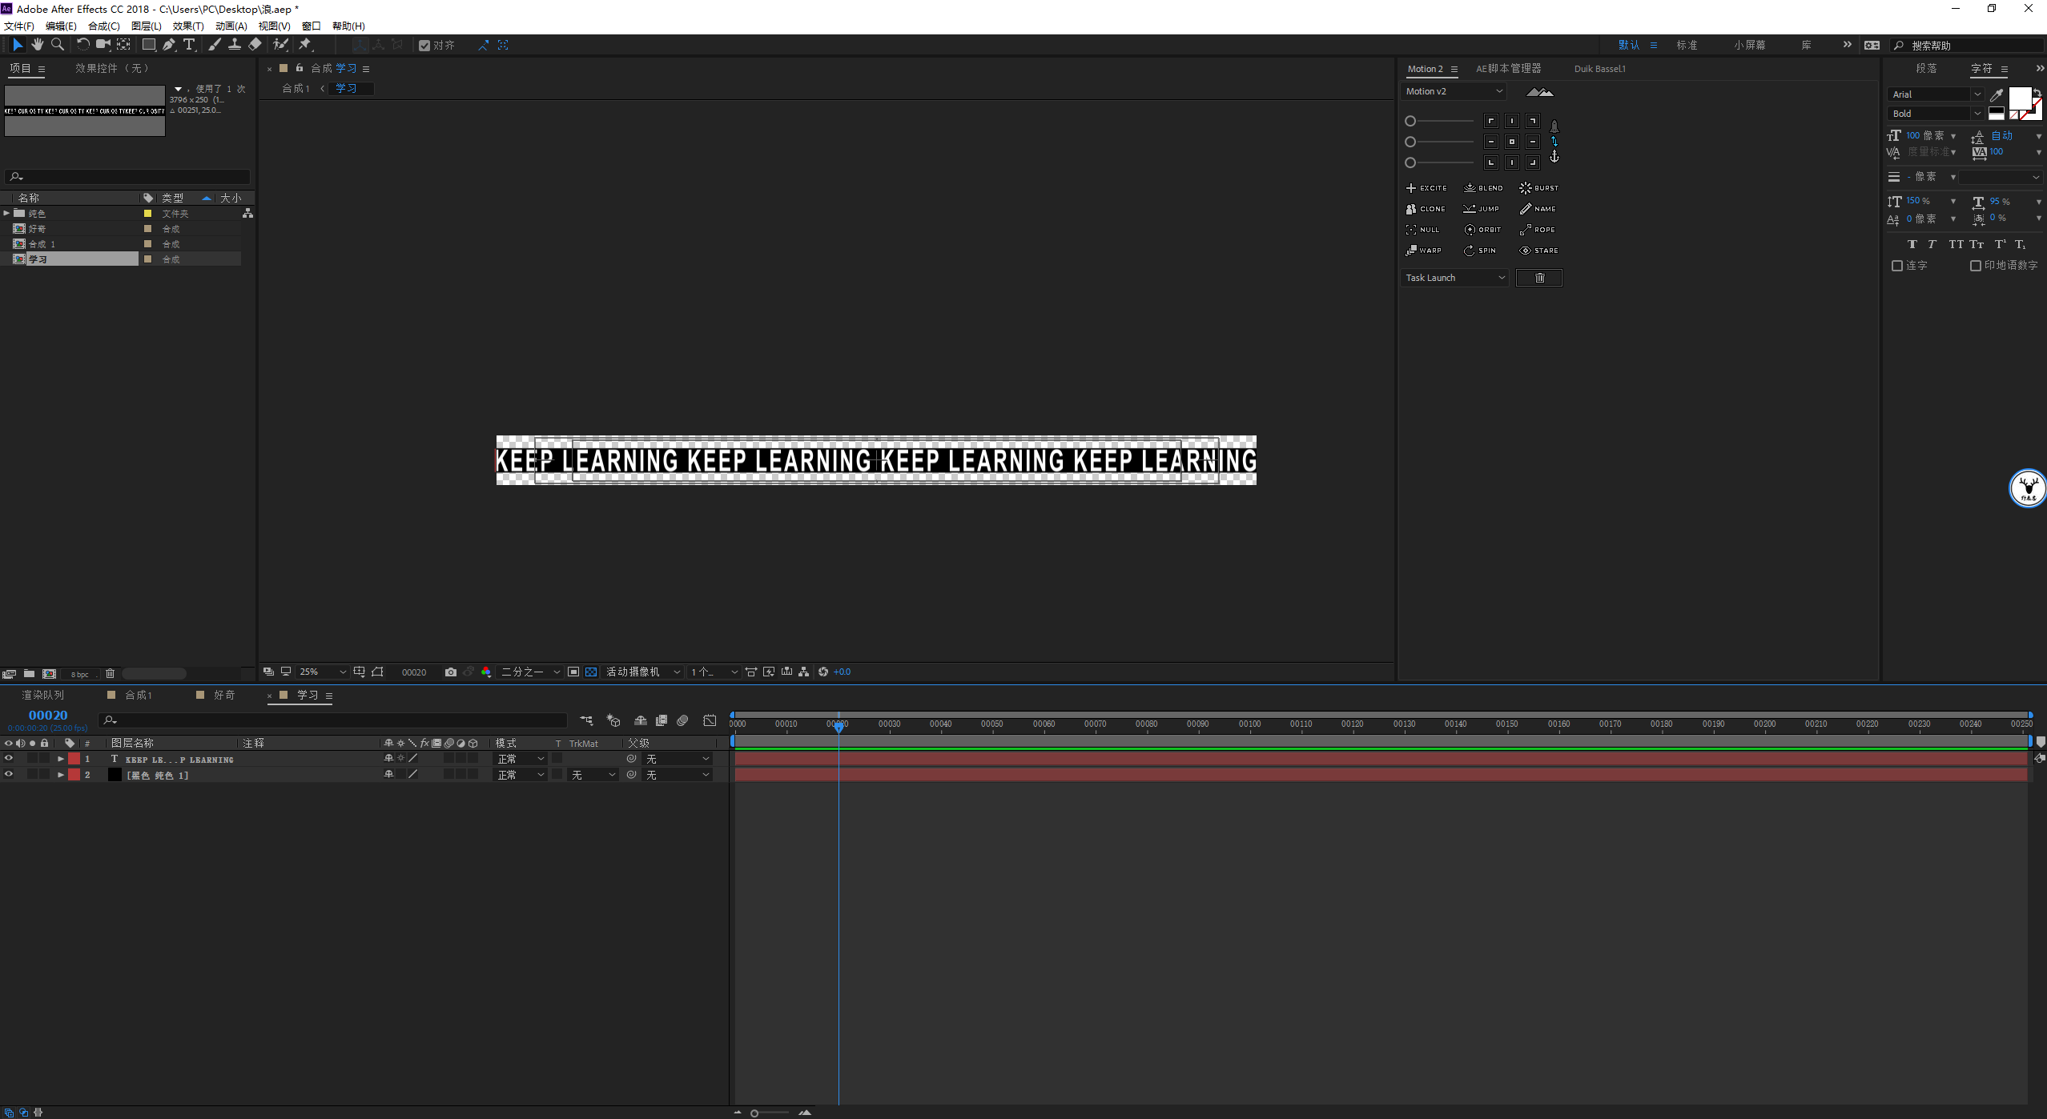Select the Zoom magnifier tool
The width and height of the screenshot is (2047, 1119).
click(57, 45)
